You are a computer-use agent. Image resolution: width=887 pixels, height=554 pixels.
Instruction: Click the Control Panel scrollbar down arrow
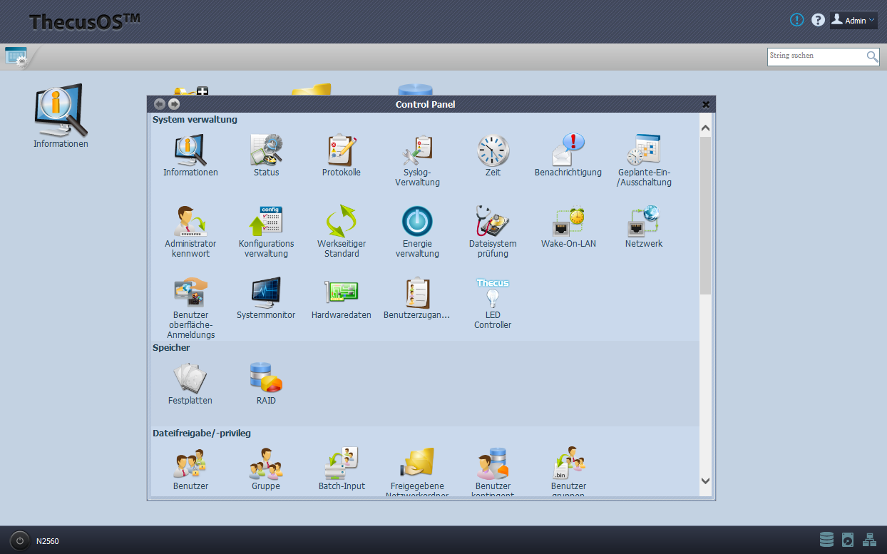tap(706, 481)
